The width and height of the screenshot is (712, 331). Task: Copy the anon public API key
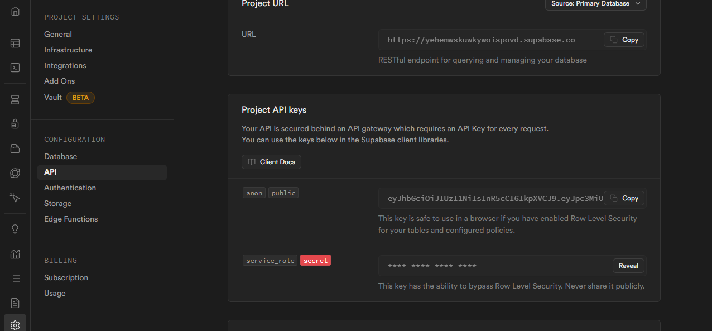(x=624, y=198)
